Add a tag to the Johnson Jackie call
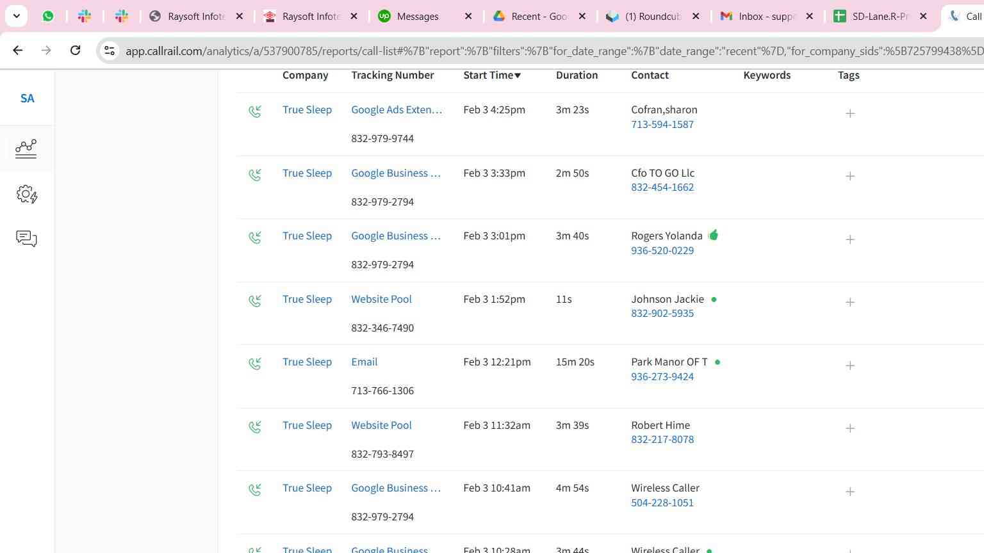 tap(850, 302)
